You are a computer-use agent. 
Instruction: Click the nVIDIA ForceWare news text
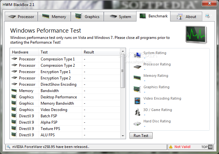(x=51, y=147)
